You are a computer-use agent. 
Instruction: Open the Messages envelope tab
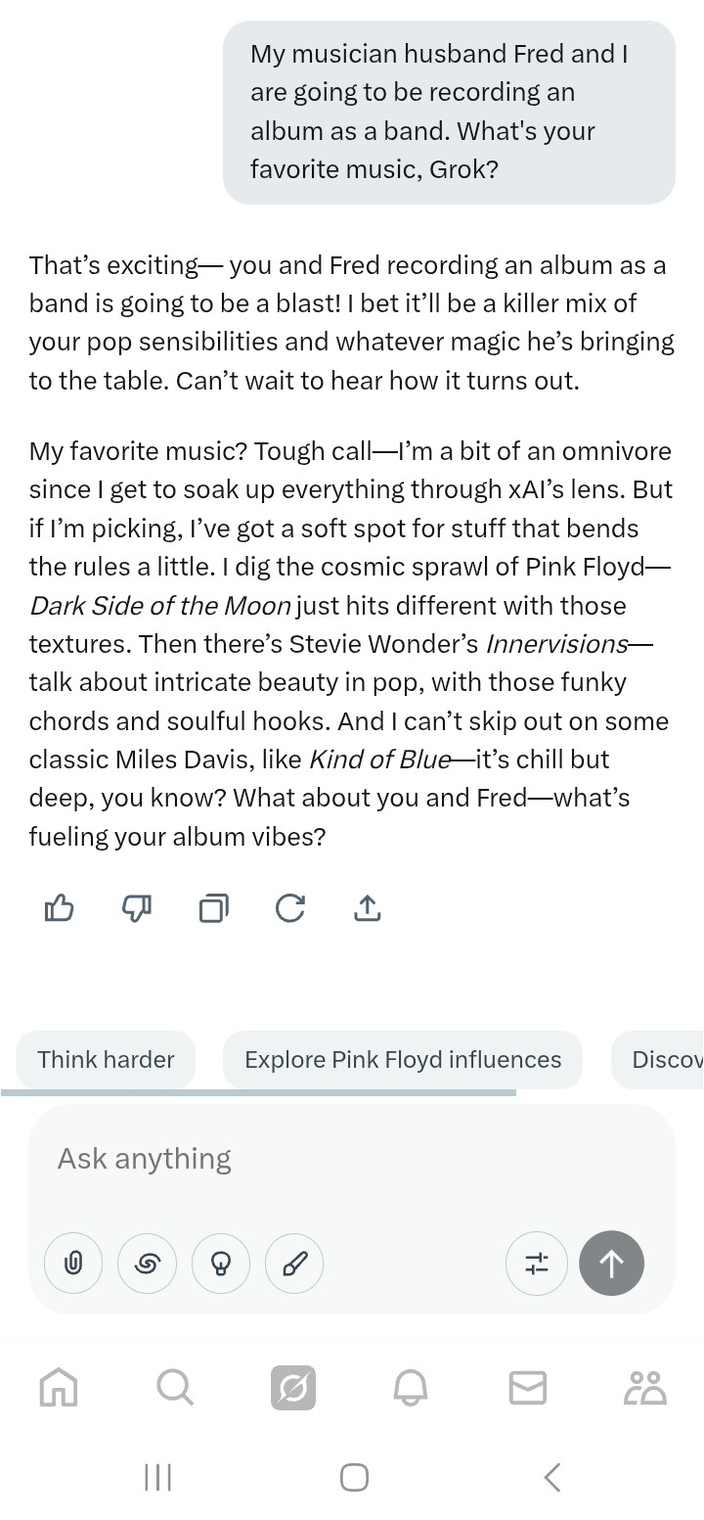click(x=528, y=1387)
